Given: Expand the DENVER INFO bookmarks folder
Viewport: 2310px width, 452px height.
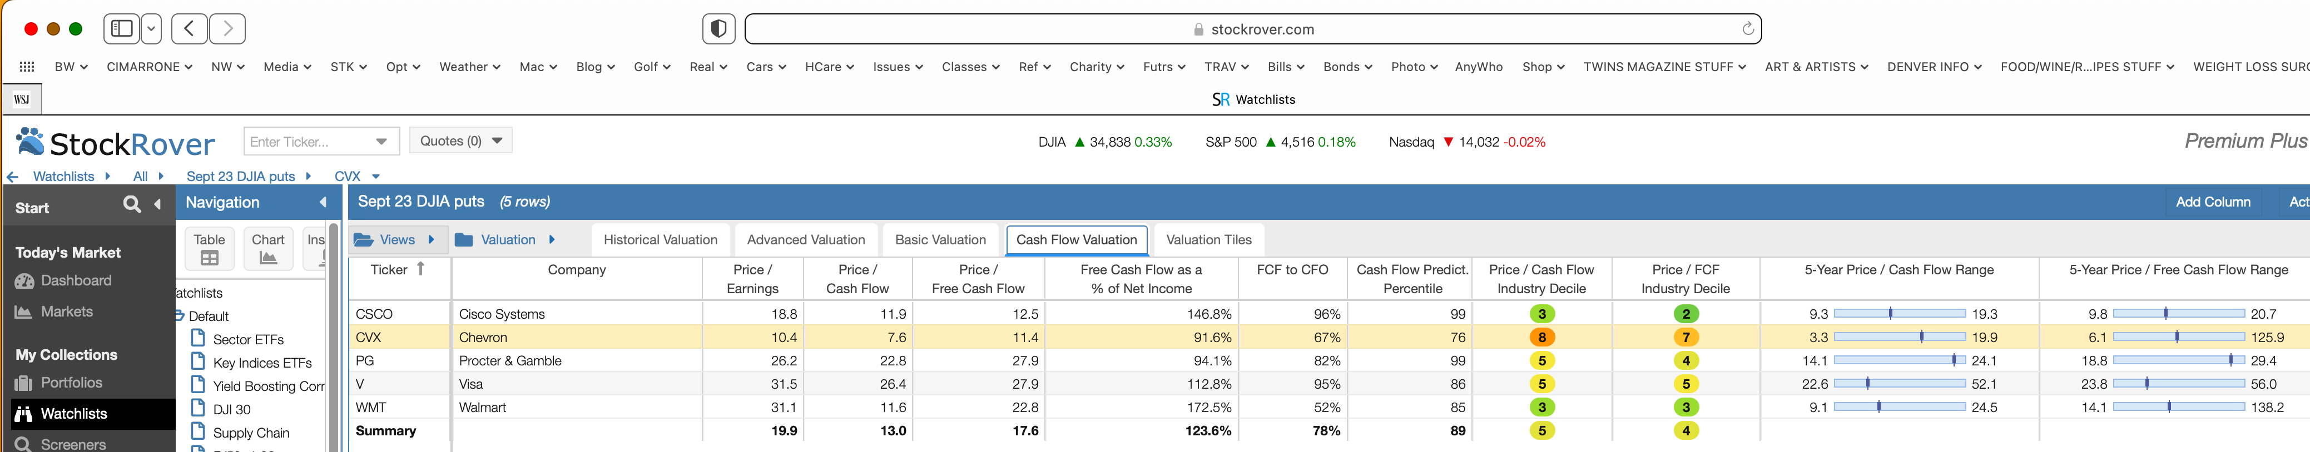Looking at the screenshot, I should 1934,66.
